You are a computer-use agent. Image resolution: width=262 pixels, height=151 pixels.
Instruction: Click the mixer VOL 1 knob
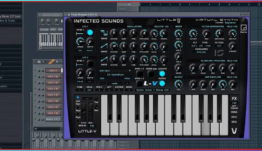point(178,33)
